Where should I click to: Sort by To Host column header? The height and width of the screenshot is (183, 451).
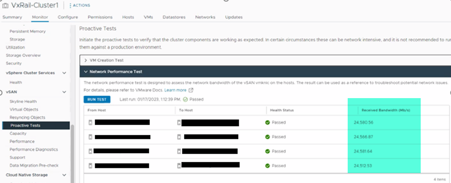coord(186,110)
